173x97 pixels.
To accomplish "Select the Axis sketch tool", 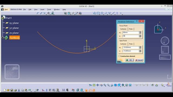I will click(117, 13).
